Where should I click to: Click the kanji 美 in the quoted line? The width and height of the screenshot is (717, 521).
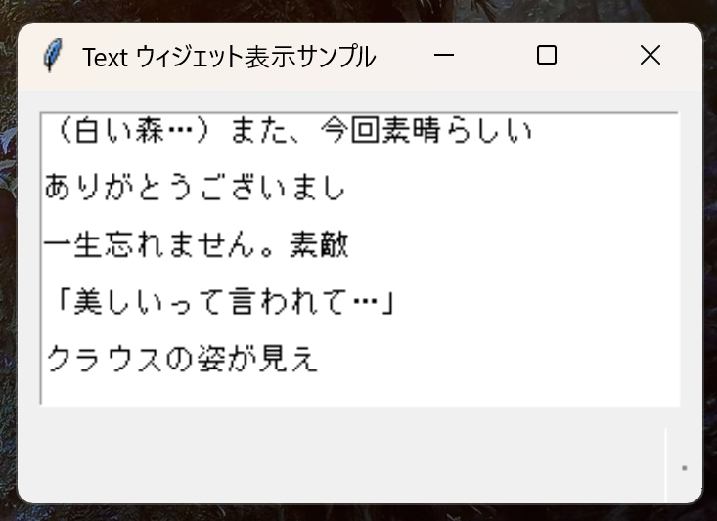point(88,302)
